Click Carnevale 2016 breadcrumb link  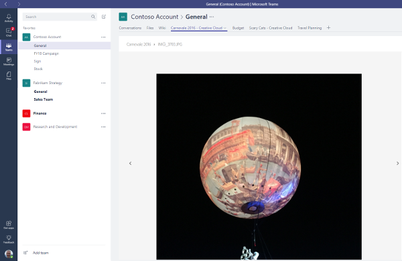[139, 44]
